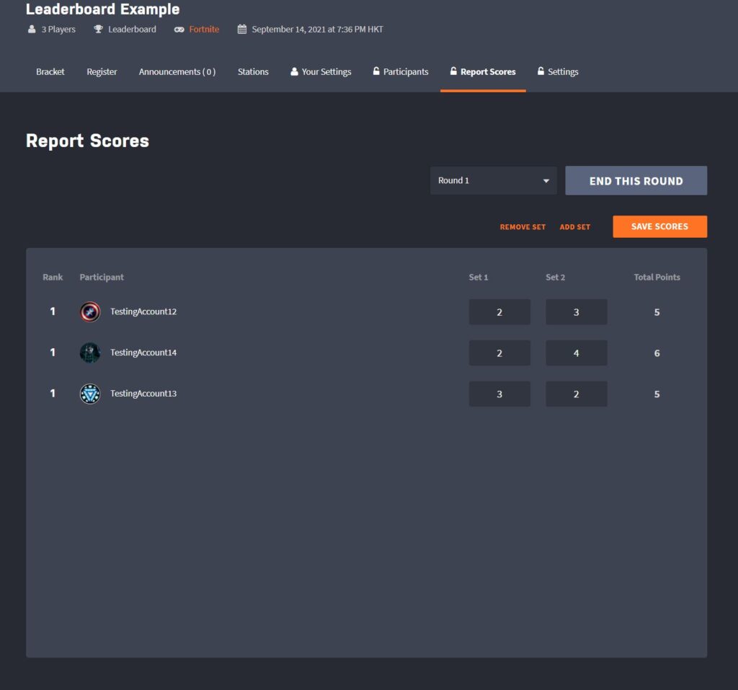Click the Set 2 column header
This screenshot has width=738, height=690.
[x=555, y=277]
